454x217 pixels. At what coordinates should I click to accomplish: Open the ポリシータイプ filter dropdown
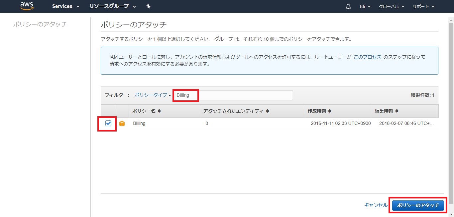(152, 95)
